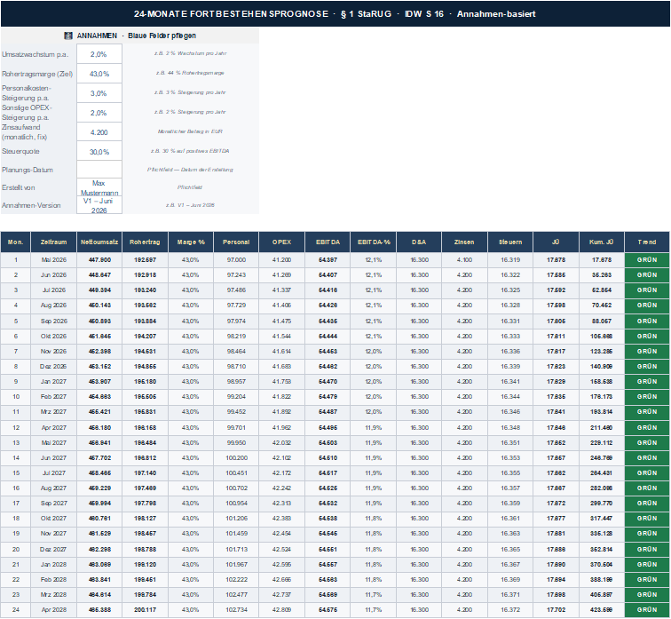Click the 'Steuerquote' label

(x=20, y=151)
